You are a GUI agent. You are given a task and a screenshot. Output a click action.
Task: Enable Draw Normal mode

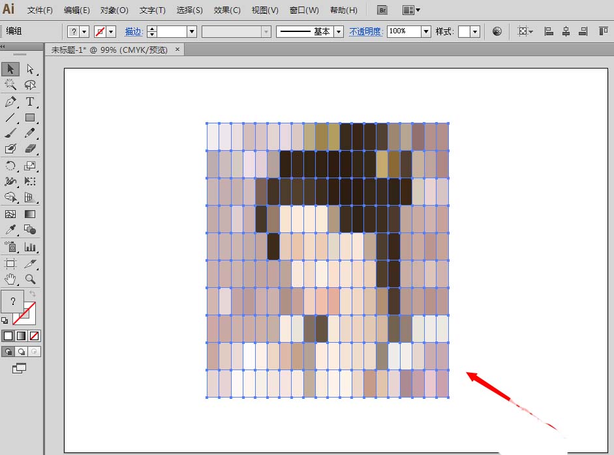pos(8,352)
